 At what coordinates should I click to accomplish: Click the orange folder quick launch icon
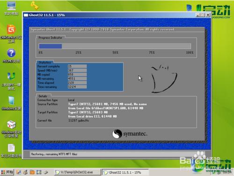pyautogui.click(x=32, y=172)
